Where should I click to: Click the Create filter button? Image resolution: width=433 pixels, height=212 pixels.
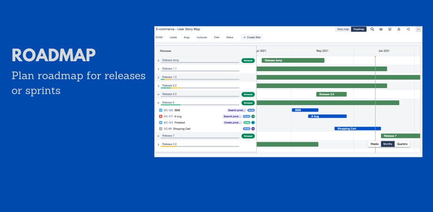252,37
